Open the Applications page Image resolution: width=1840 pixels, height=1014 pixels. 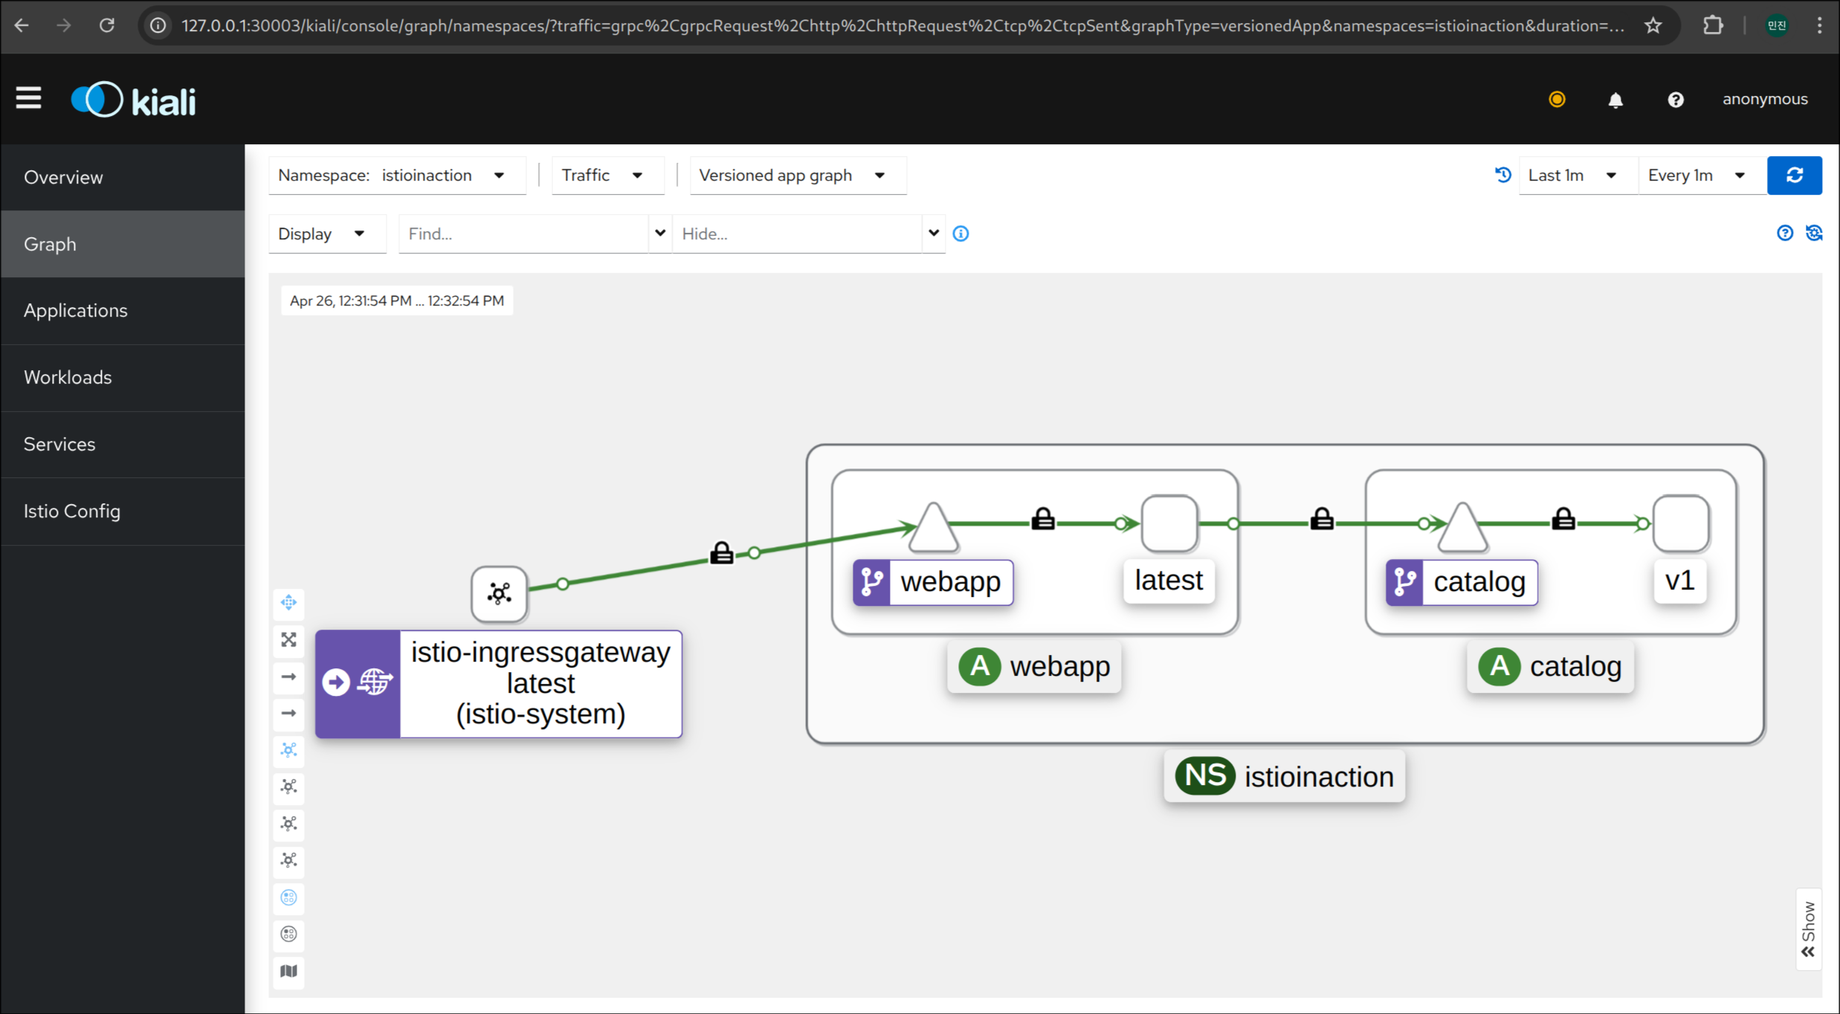tap(123, 310)
